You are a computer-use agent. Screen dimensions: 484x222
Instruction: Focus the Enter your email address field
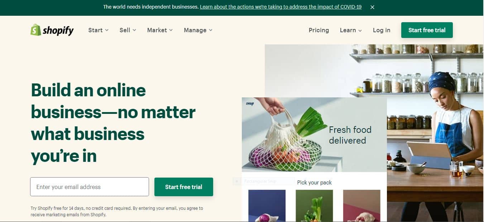pos(90,187)
